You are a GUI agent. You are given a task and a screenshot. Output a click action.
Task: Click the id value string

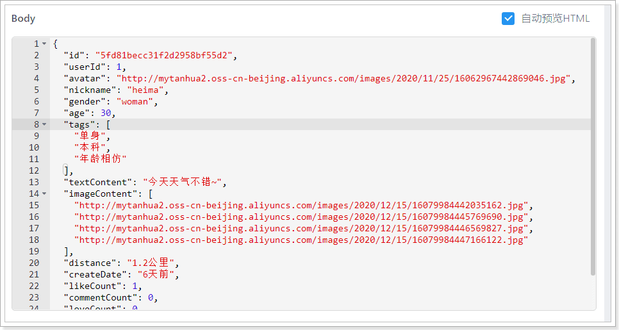point(163,55)
